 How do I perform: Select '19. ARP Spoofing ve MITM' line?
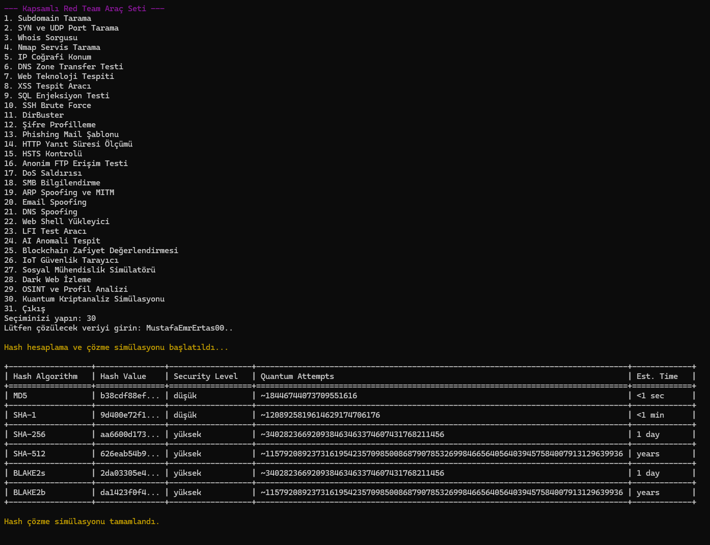click(x=59, y=193)
